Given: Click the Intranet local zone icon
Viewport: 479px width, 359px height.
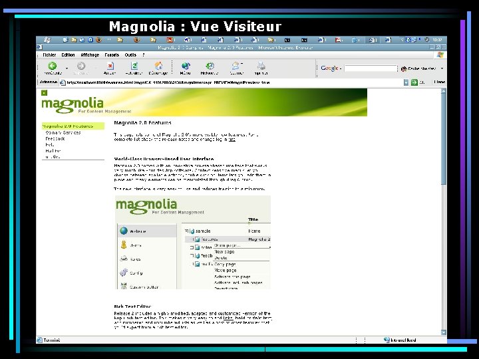Looking at the screenshot, I should coord(387,340).
